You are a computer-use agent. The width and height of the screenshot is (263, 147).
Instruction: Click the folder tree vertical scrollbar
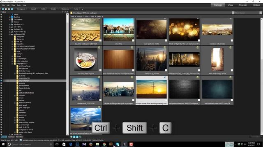(x=67, y=74)
